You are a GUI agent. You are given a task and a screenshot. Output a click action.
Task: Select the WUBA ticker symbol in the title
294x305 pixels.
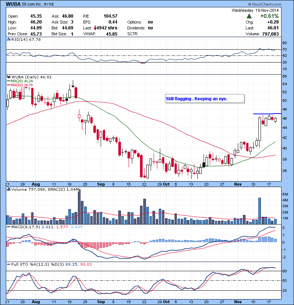click(x=13, y=4)
